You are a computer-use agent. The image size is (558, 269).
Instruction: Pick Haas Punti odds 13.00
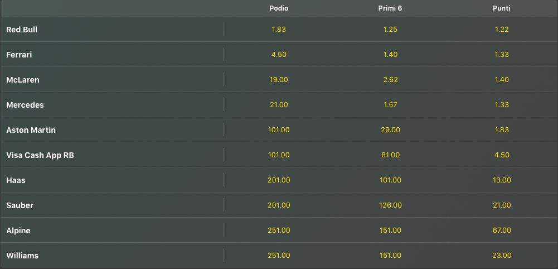click(502, 180)
